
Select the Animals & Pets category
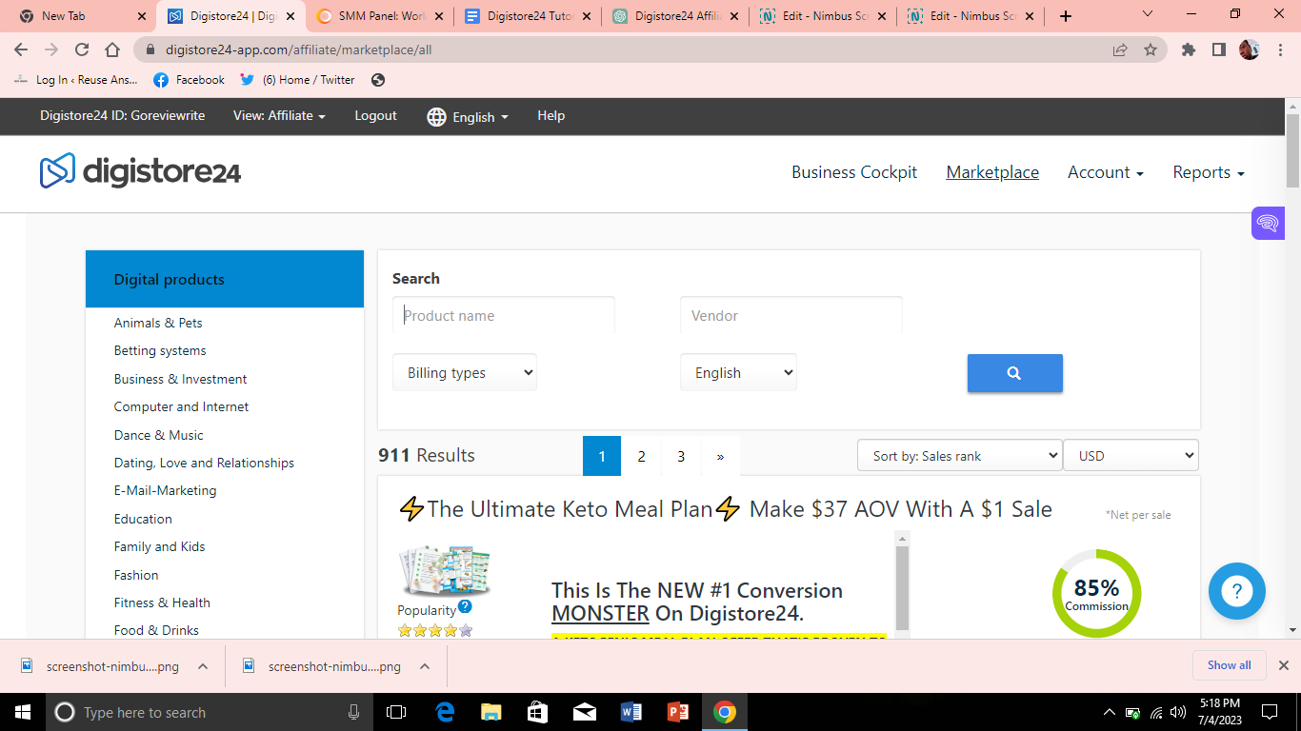click(158, 323)
